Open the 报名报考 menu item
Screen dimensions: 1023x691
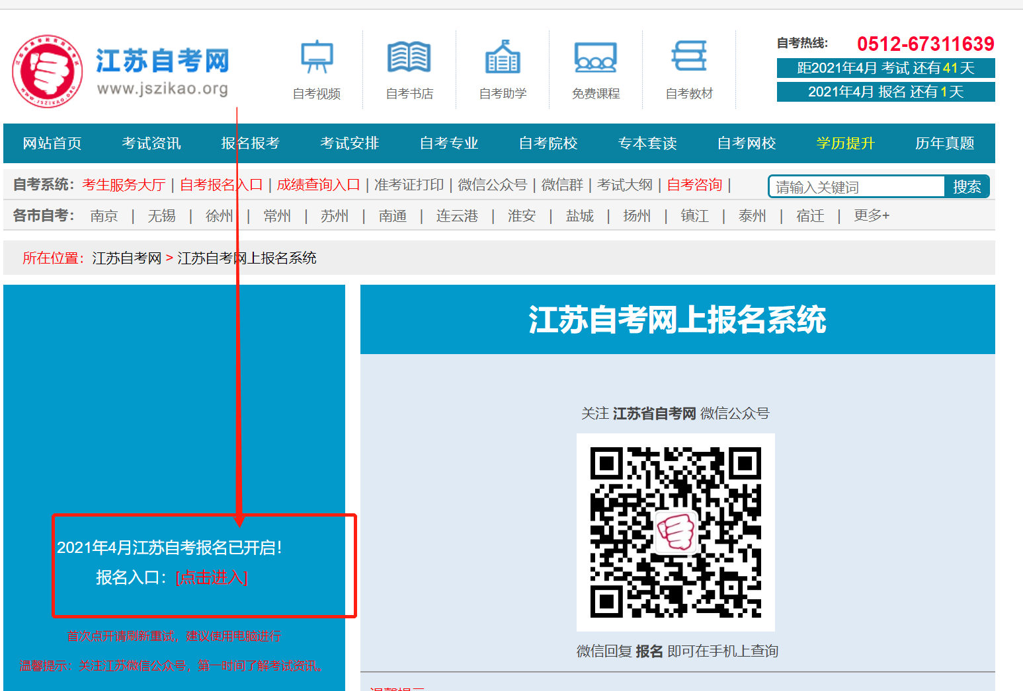click(x=251, y=143)
